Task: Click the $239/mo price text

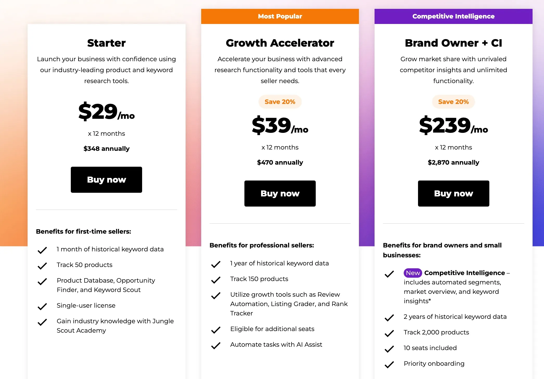Action: pos(453,125)
